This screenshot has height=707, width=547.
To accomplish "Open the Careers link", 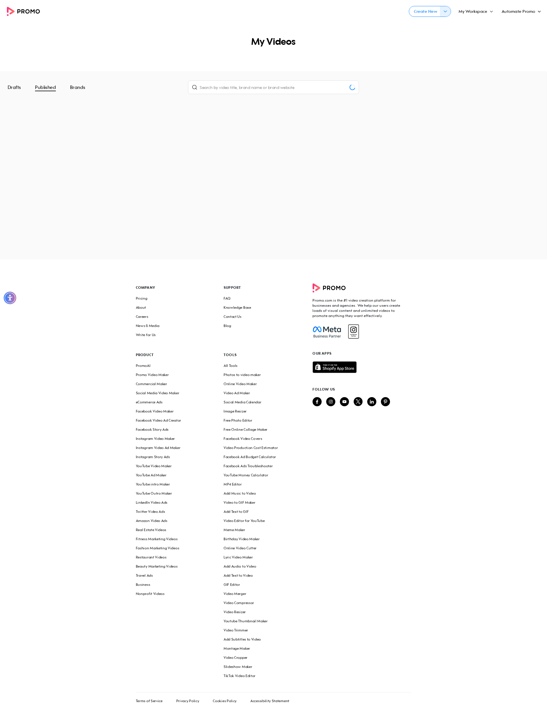I will click(x=142, y=317).
